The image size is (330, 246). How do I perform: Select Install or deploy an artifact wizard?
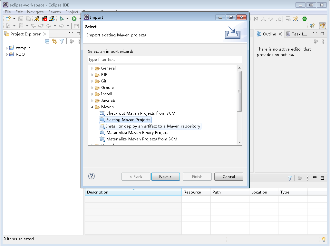(150, 126)
